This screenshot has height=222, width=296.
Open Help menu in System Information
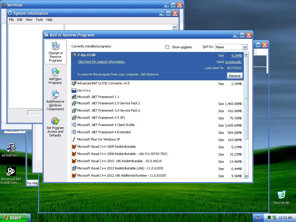coord(49,20)
